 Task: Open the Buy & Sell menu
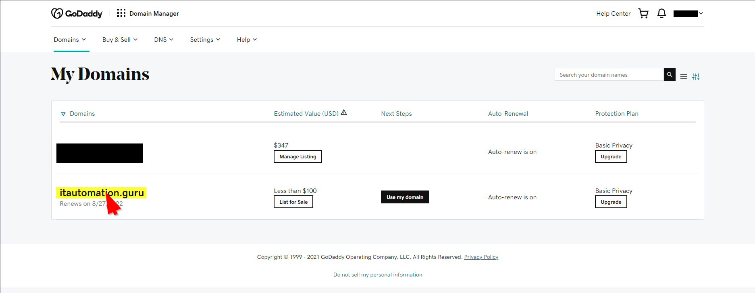click(120, 39)
